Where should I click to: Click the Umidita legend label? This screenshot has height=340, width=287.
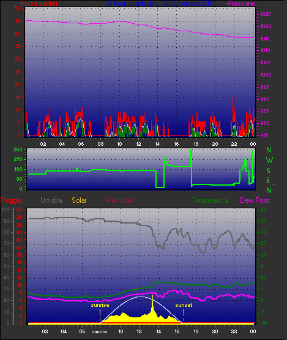coord(51,200)
